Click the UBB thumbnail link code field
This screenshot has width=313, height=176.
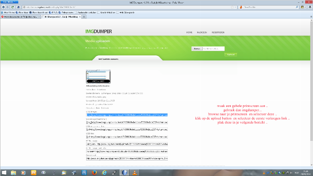127,130
